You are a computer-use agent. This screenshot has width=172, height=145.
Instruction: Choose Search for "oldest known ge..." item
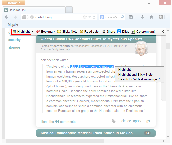coord(139,79)
